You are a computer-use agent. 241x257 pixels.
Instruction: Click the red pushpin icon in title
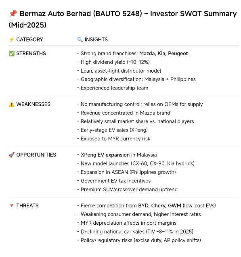13,14
